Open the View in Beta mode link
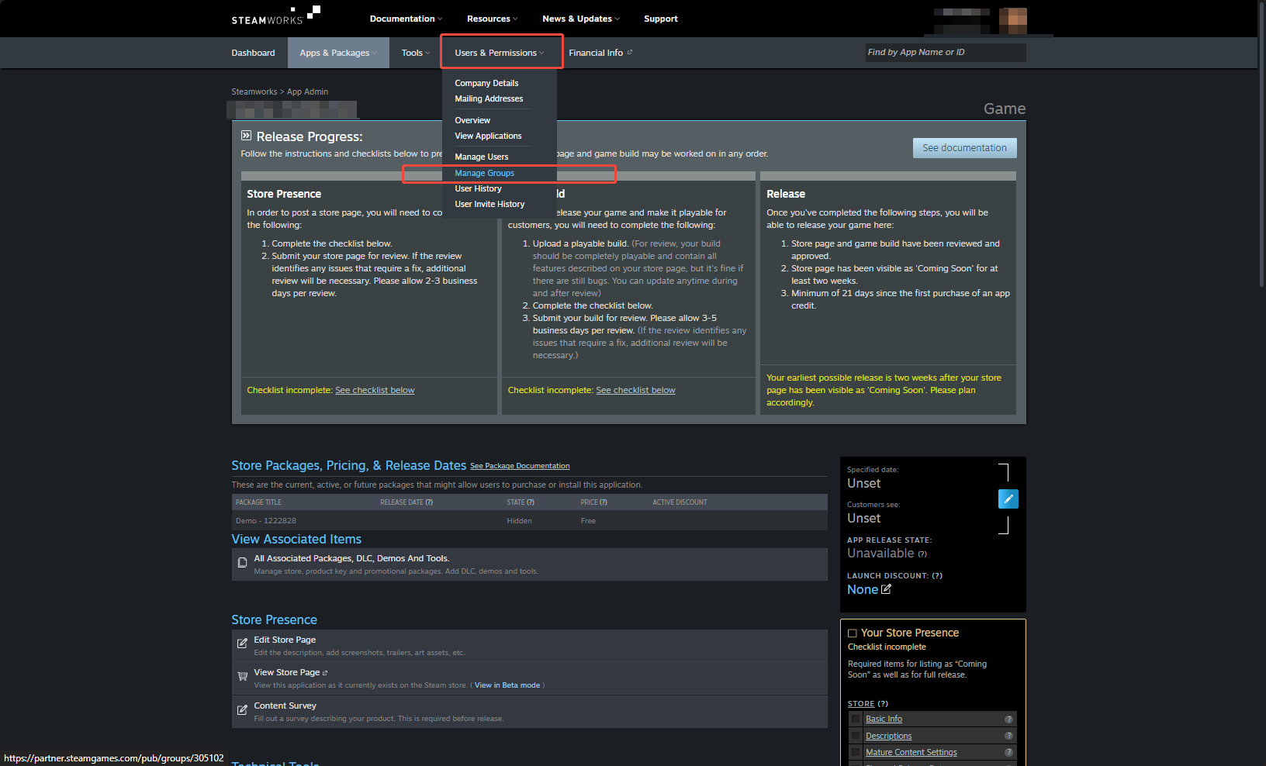1266x766 pixels. [507, 685]
